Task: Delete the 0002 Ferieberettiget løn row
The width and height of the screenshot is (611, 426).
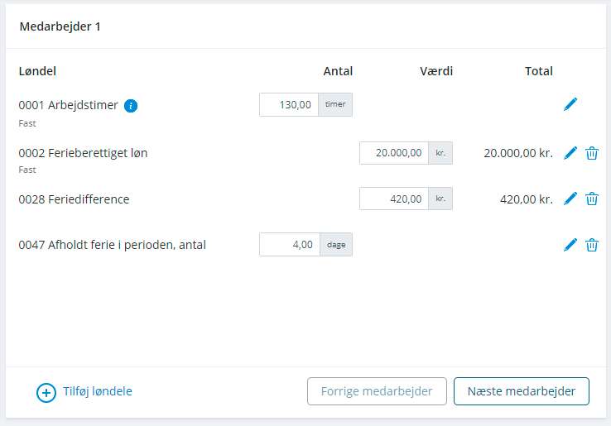Action: click(x=591, y=153)
